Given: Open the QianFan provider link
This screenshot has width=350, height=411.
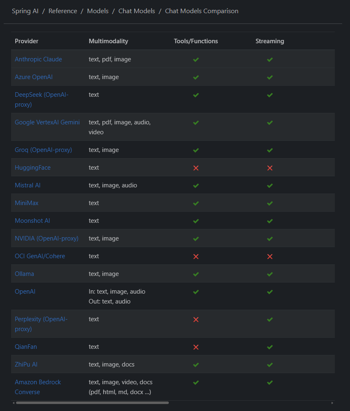Looking at the screenshot, I should pyautogui.click(x=25, y=347).
